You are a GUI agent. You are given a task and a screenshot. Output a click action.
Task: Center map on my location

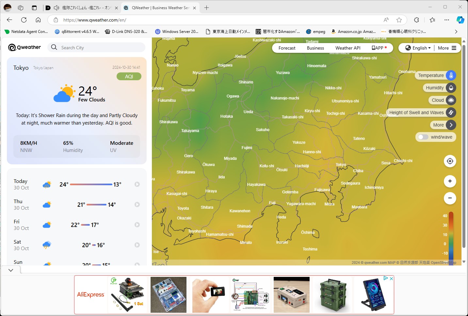450,161
